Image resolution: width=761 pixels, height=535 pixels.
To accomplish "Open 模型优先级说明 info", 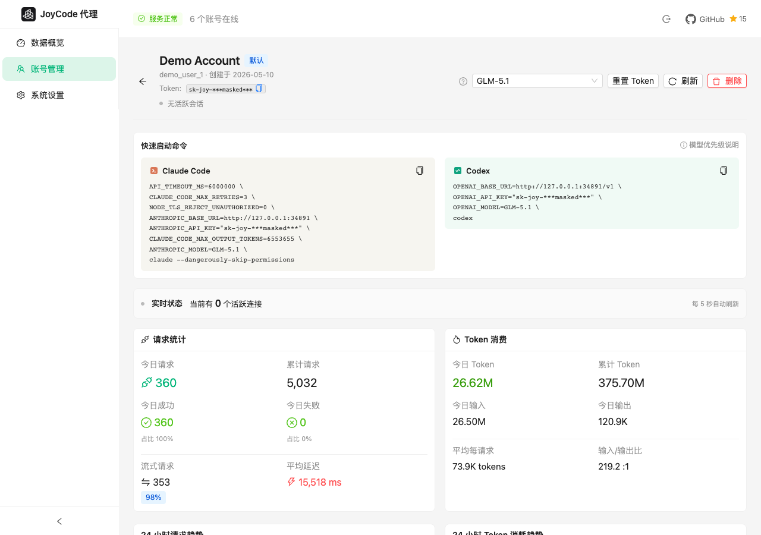I will point(709,145).
